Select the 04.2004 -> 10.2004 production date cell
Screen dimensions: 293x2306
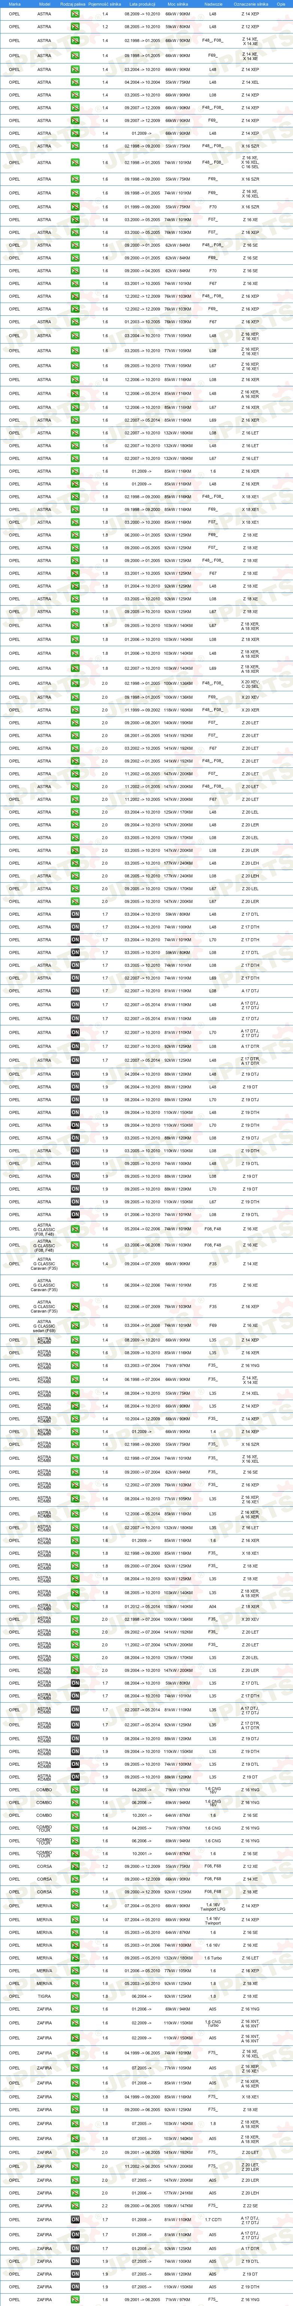(x=141, y=81)
